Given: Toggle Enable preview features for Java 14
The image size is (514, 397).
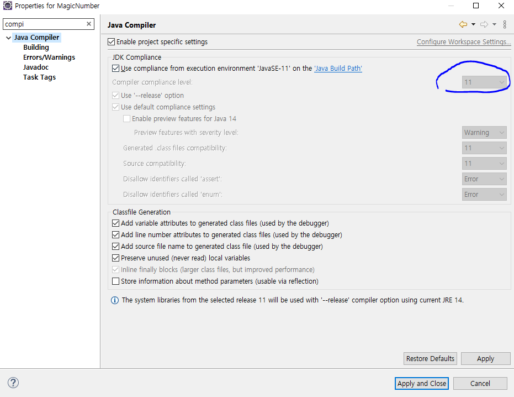Looking at the screenshot, I should (126, 118).
